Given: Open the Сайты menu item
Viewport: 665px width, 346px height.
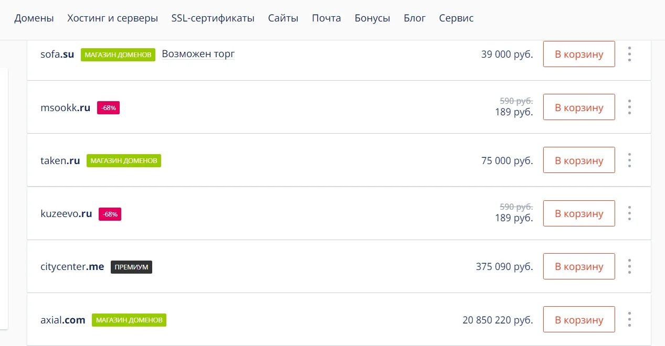Looking at the screenshot, I should point(283,18).
